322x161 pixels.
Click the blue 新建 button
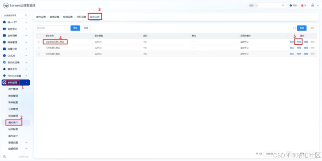click(x=302, y=28)
